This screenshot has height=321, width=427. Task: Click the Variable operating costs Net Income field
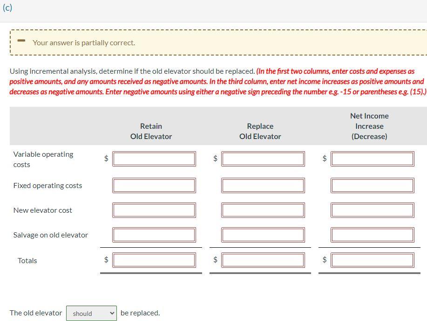pyautogui.click(x=373, y=158)
